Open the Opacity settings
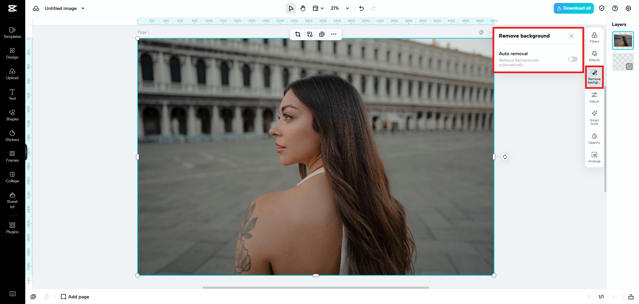The width and height of the screenshot is (639, 304). 594,139
